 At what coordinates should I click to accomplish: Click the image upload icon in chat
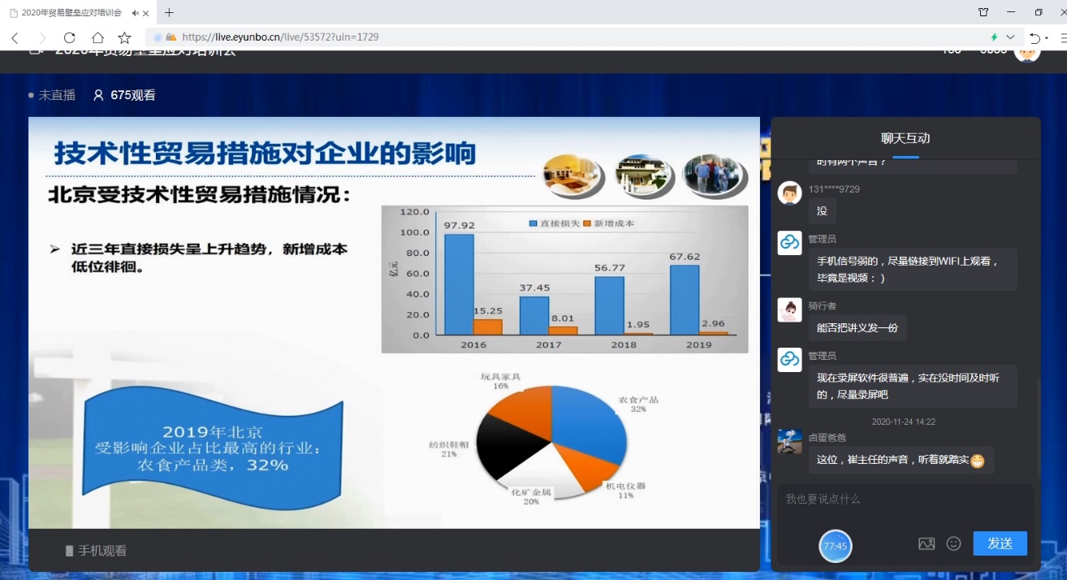(927, 543)
